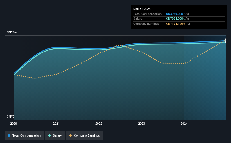Select the 2023 x-axis label

pyautogui.click(x=142, y=124)
